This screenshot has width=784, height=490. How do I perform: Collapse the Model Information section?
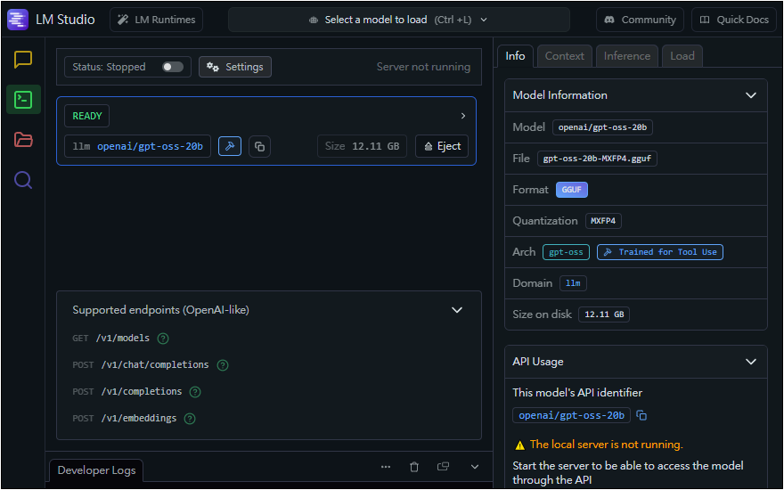pyautogui.click(x=750, y=95)
